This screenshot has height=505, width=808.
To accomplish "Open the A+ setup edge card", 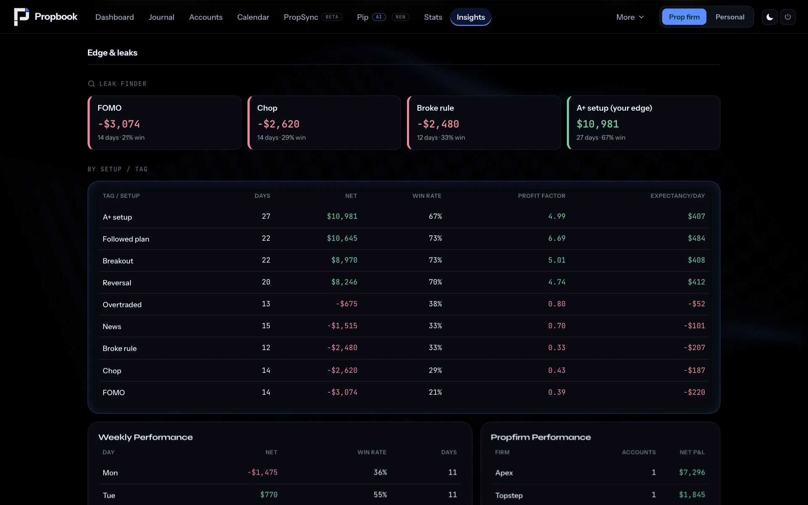I will pyautogui.click(x=643, y=122).
